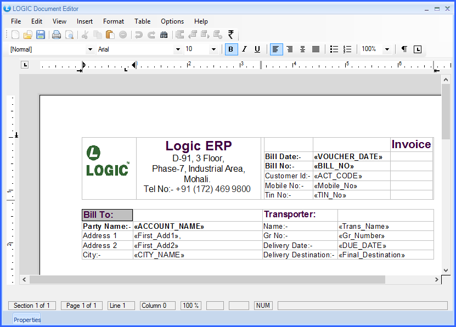The height and width of the screenshot is (327, 456).
Task: Click the horizontal scrollbar left arrow
Action: [25, 280]
